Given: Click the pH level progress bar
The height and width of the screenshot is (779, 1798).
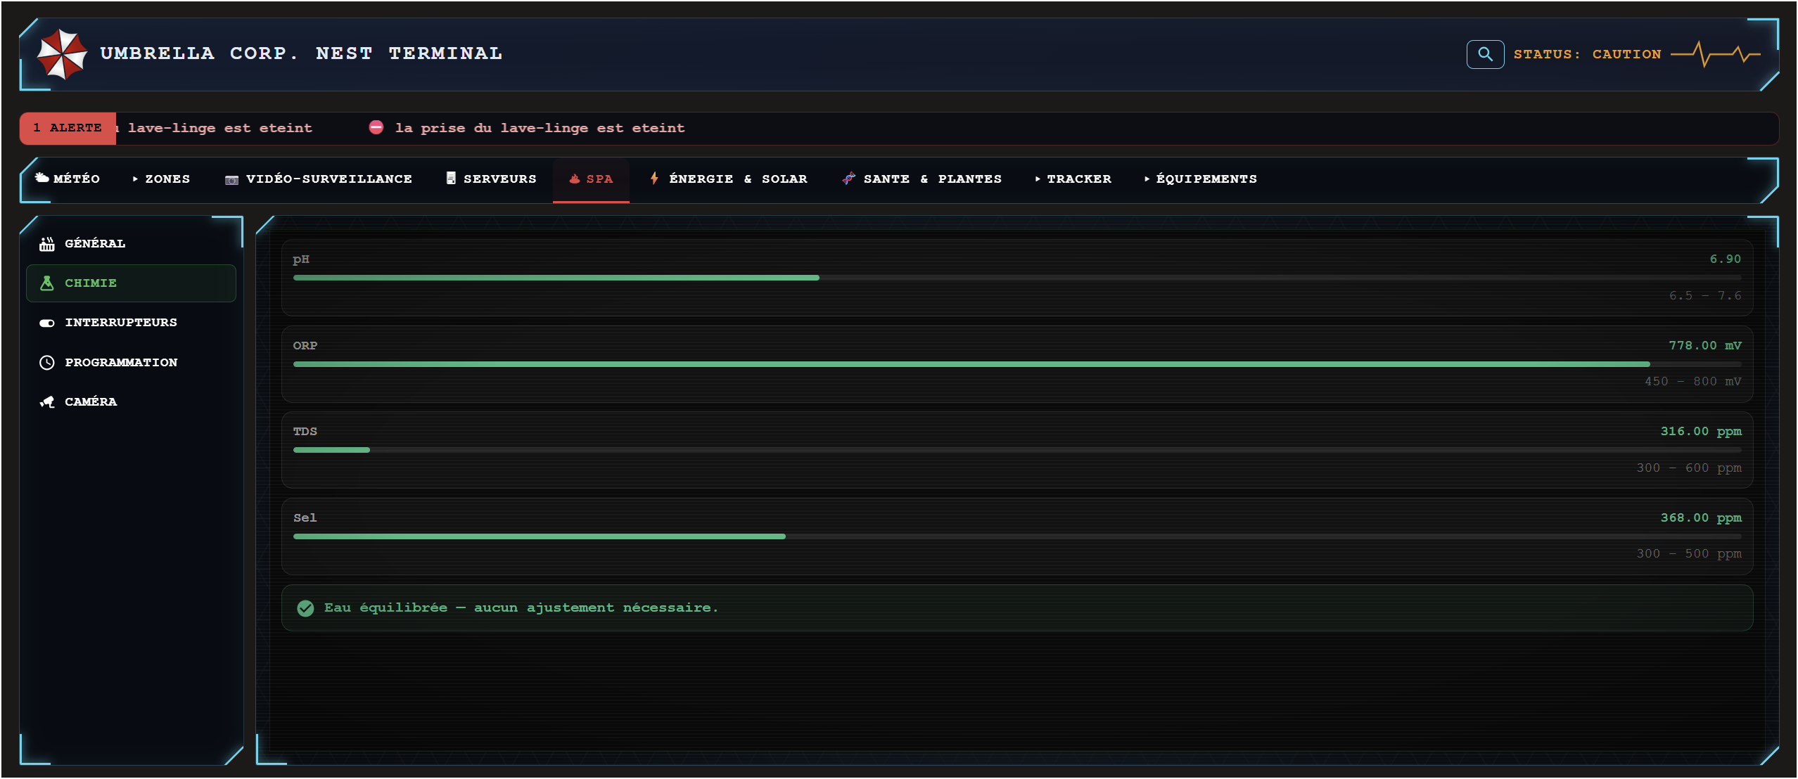Looking at the screenshot, I should coord(1017,278).
